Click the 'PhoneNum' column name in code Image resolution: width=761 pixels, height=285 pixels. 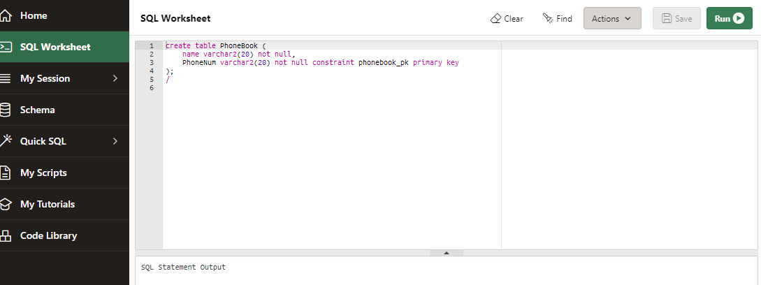[199, 63]
